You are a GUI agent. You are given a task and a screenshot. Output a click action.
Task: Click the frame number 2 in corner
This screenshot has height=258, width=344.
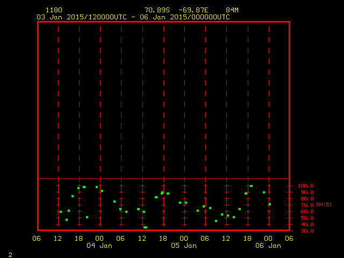[10, 254]
